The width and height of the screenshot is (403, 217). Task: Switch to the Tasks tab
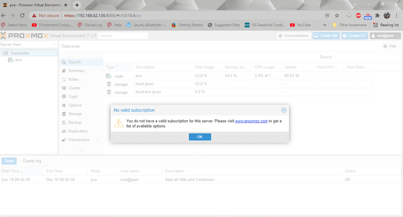9,161
